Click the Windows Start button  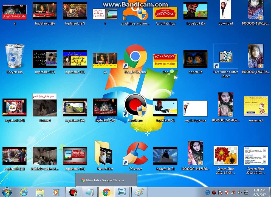click(x=7, y=192)
